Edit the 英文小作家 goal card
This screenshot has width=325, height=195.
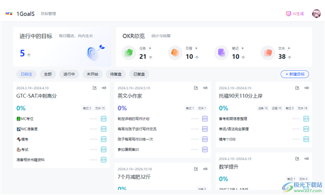coord(196,88)
